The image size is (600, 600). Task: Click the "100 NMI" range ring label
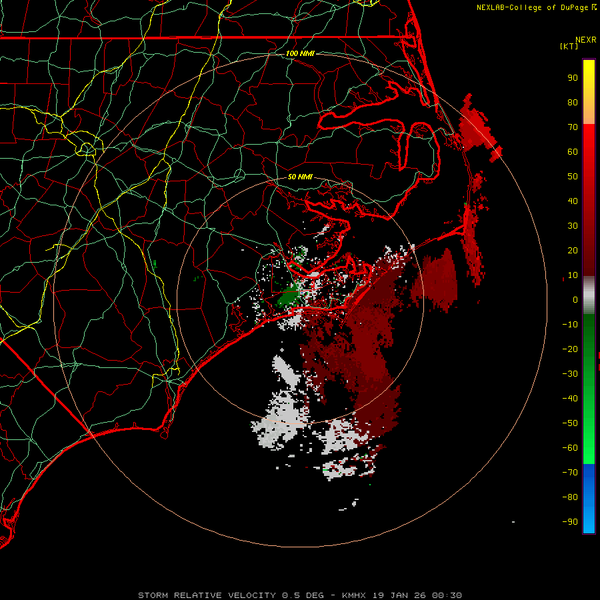[x=300, y=53]
